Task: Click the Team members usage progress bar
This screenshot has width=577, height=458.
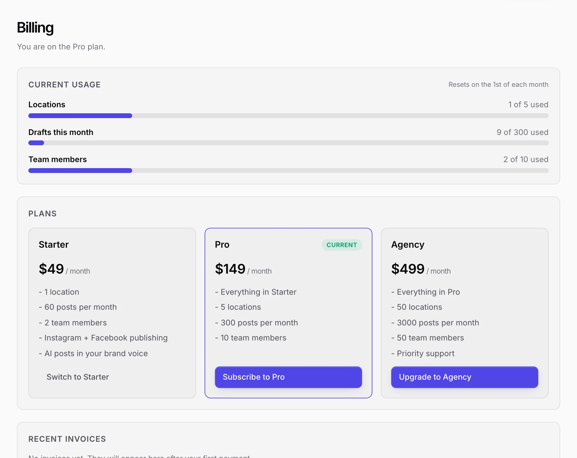Action: (x=288, y=171)
